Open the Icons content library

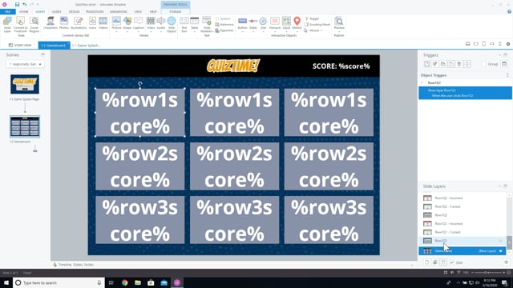click(x=93, y=23)
